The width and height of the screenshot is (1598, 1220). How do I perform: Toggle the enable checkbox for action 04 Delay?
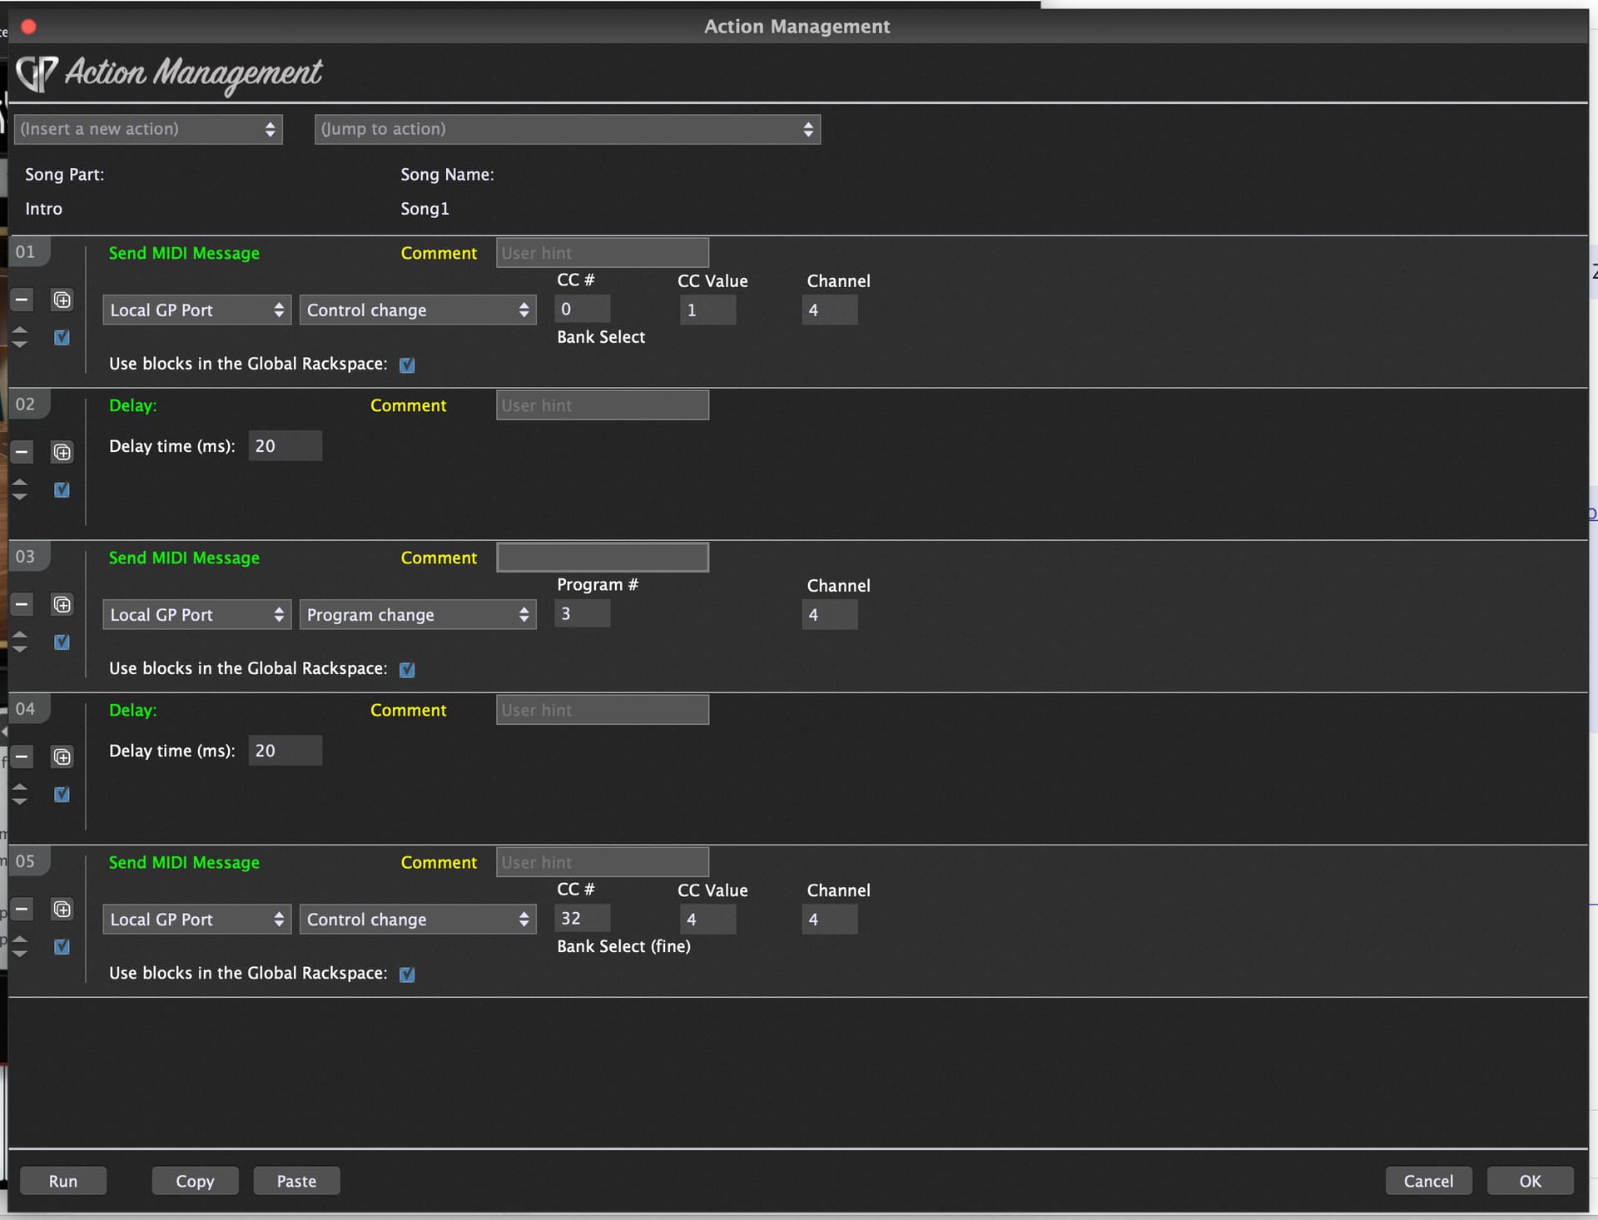[62, 794]
